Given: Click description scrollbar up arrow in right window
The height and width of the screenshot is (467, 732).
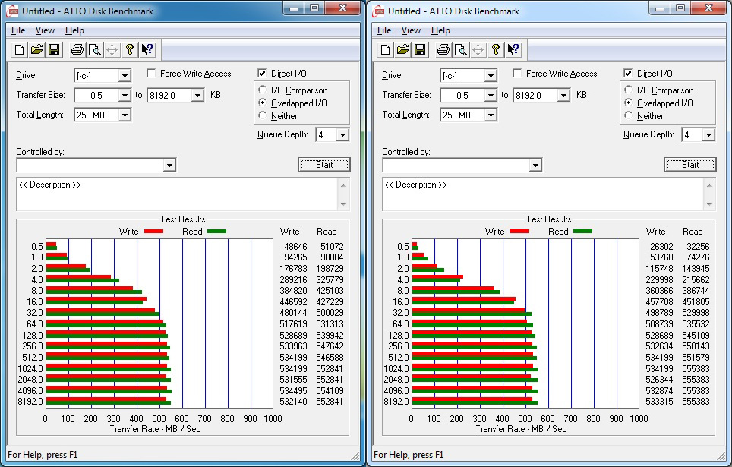Looking at the screenshot, I should pyautogui.click(x=709, y=185).
